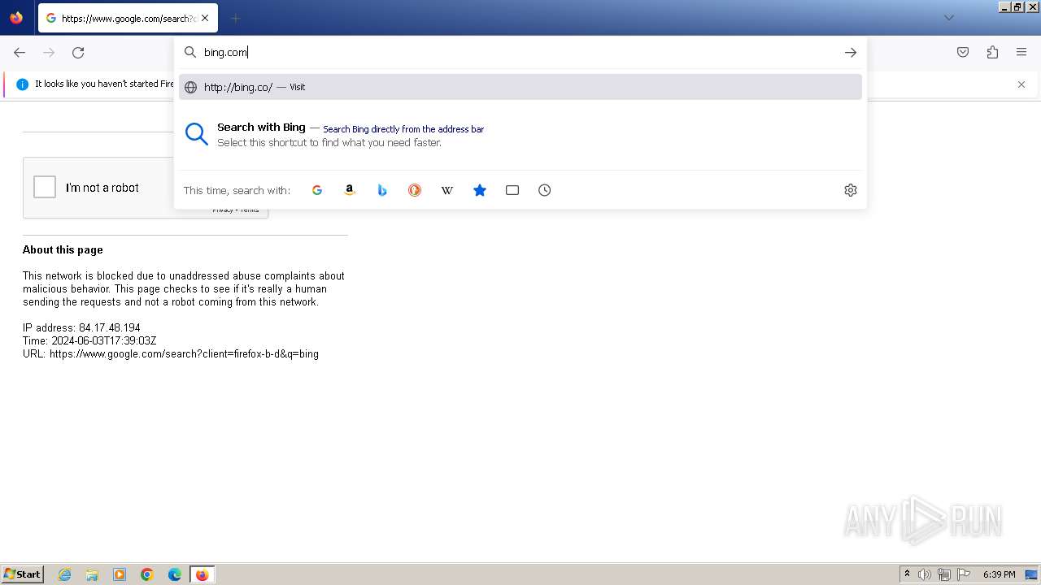Click the IP address 84.17.48.194 text
The image size is (1041, 585).
pyautogui.click(x=81, y=328)
